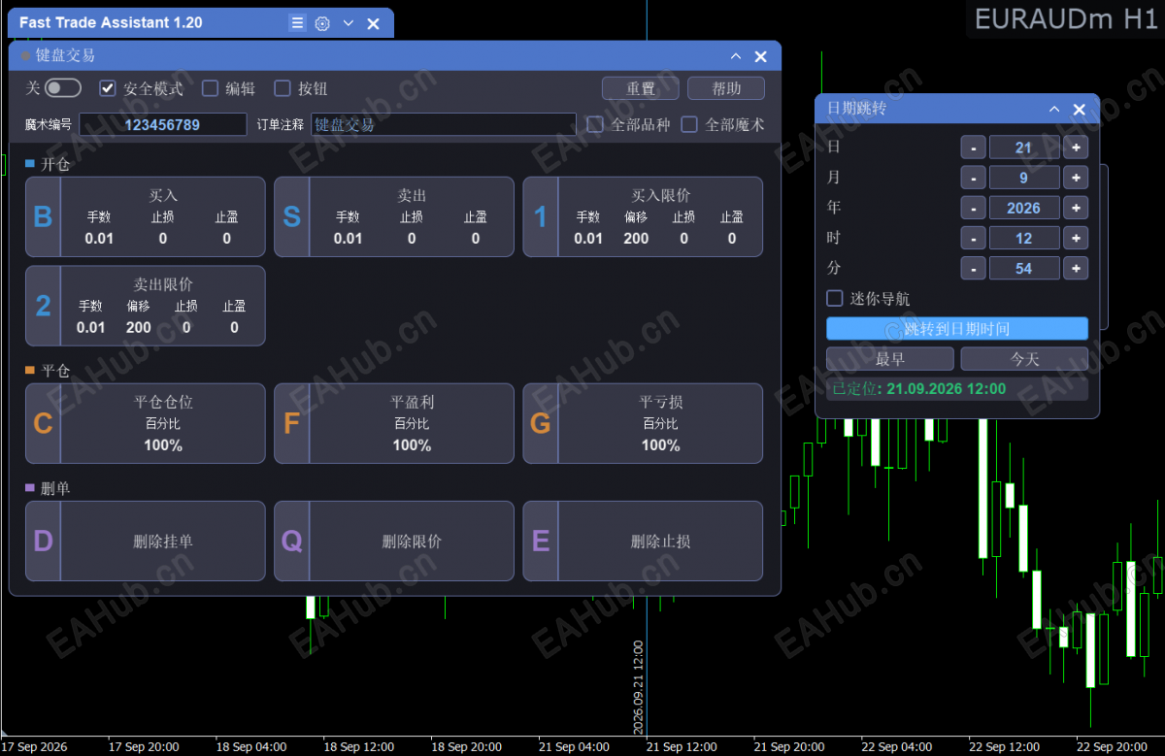Select the D 删除挂单 hotkey card
The image size is (1165, 756).
click(x=146, y=541)
